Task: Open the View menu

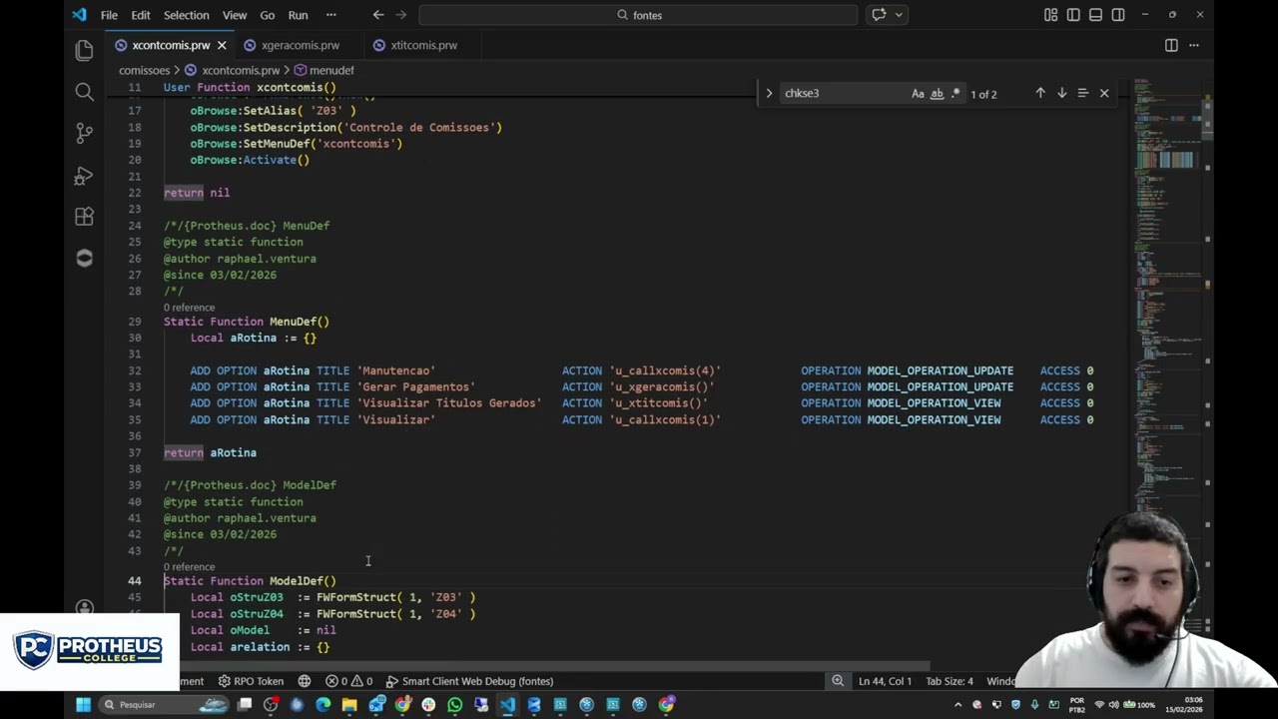Action: [x=235, y=15]
